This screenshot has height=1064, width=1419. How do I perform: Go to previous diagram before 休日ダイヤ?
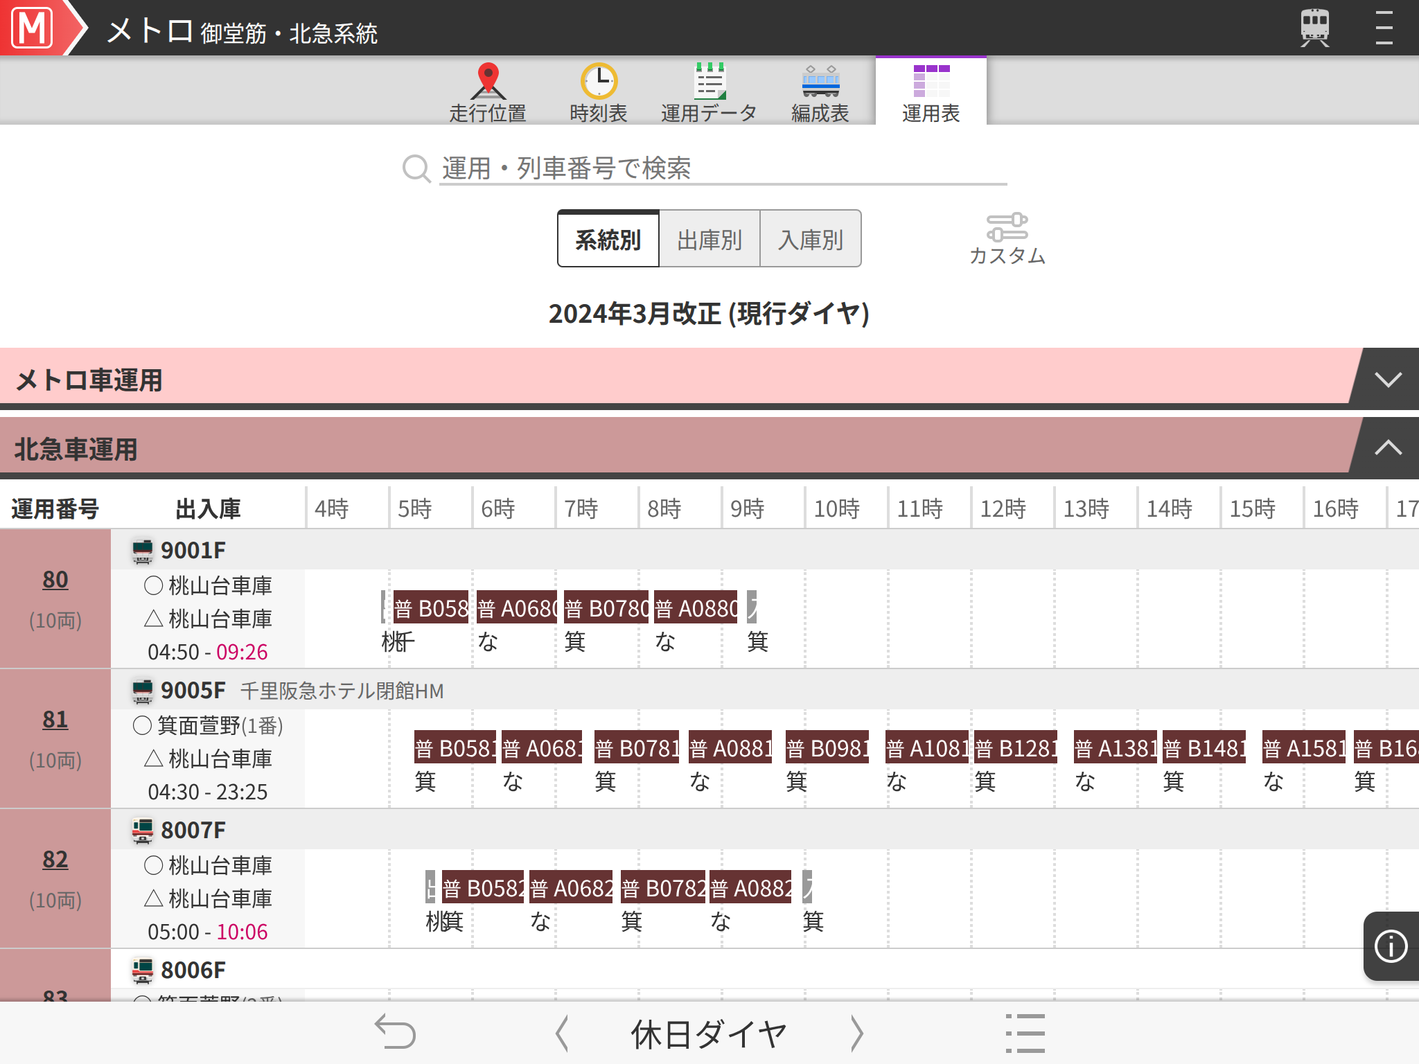click(x=562, y=1034)
